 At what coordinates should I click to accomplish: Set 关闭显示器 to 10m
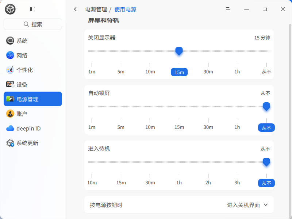tap(150, 72)
